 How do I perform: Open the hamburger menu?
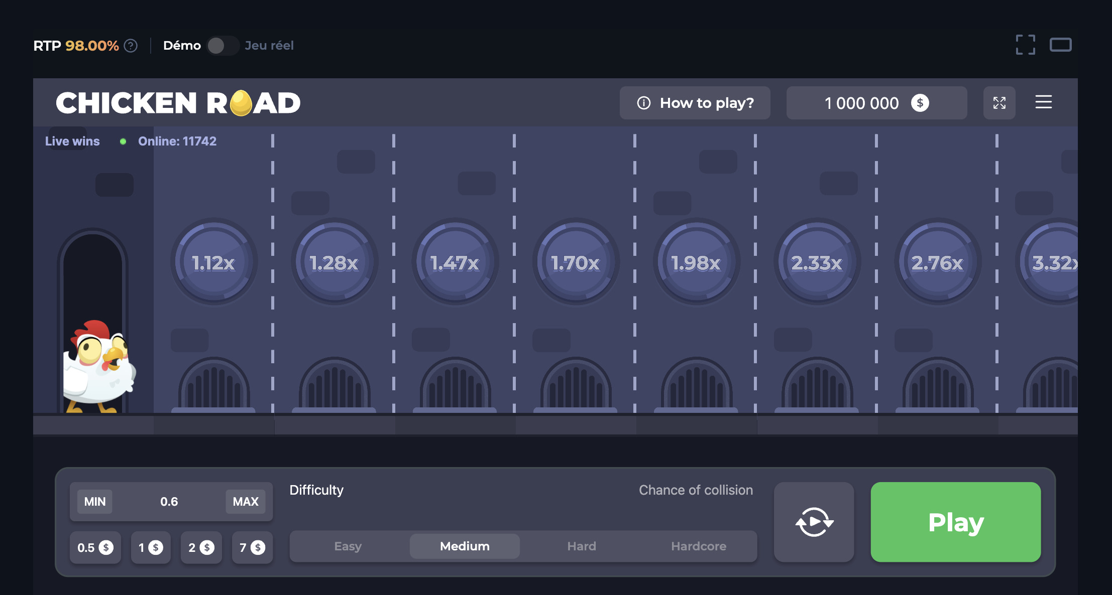pyautogui.click(x=1043, y=102)
